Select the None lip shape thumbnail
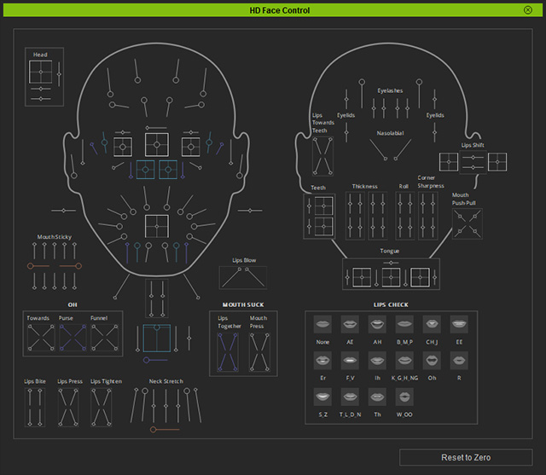Viewport: 546px width, 475px height. [322, 324]
